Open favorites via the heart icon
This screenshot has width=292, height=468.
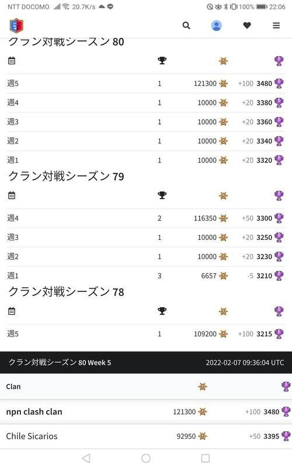point(247,26)
